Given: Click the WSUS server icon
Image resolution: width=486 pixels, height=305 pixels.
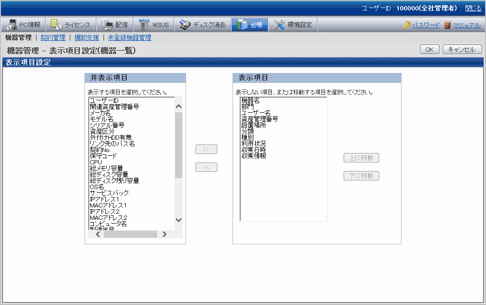Looking at the screenshot, I should click(144, 25).
